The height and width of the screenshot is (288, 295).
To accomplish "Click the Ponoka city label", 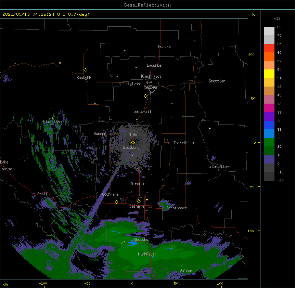I will [x=164, y=47].
